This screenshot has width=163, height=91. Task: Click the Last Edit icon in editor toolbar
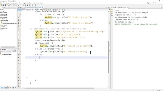[28, 10]
